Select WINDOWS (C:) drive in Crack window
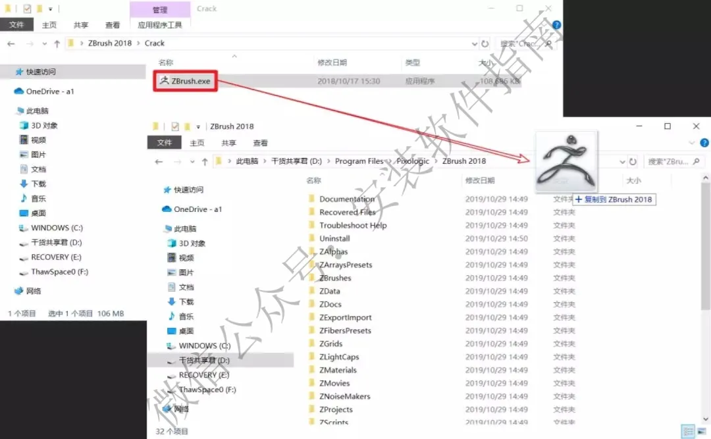 coord(51,228)
